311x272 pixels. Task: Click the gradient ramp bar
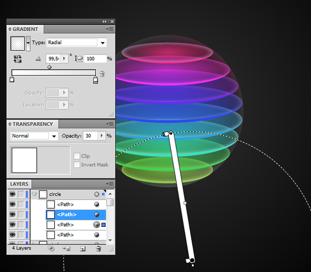(53, 73)
